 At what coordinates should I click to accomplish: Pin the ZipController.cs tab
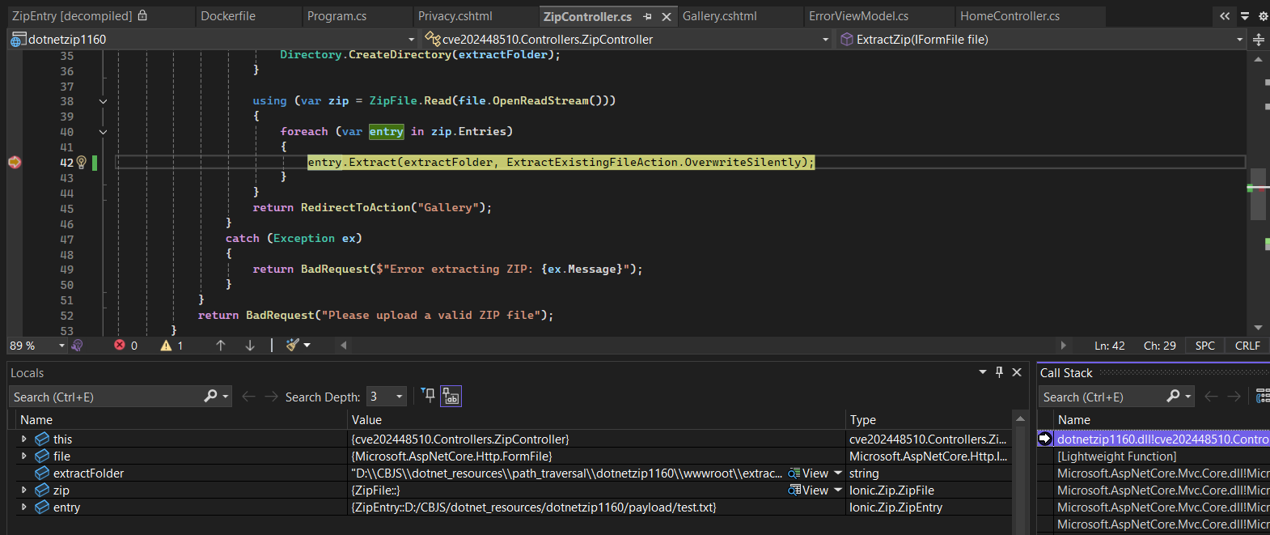click(x=647, y=16)
